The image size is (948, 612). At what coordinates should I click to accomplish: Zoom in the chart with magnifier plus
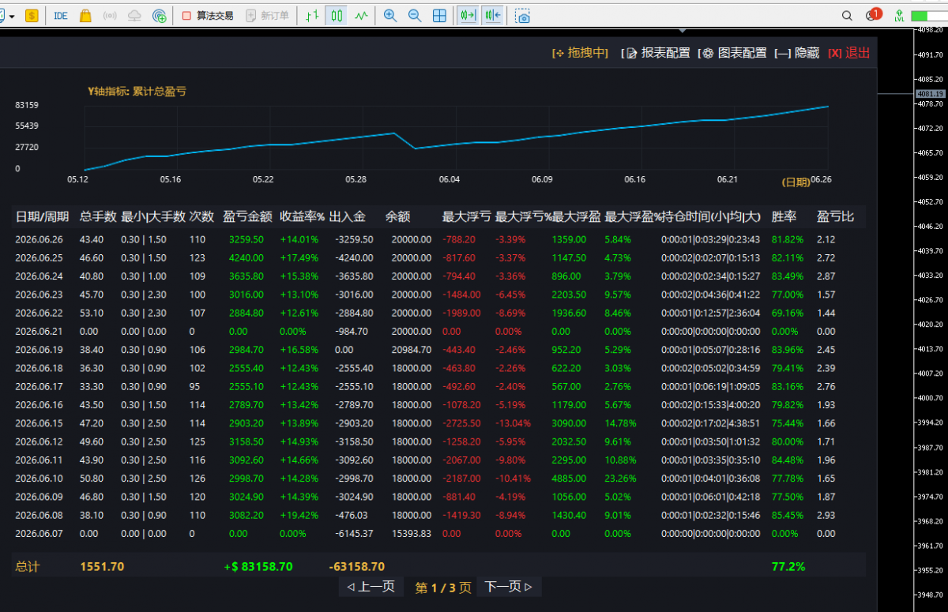[x=389, y=15]
